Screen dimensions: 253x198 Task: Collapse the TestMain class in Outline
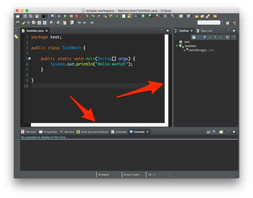tap(177, 46)
